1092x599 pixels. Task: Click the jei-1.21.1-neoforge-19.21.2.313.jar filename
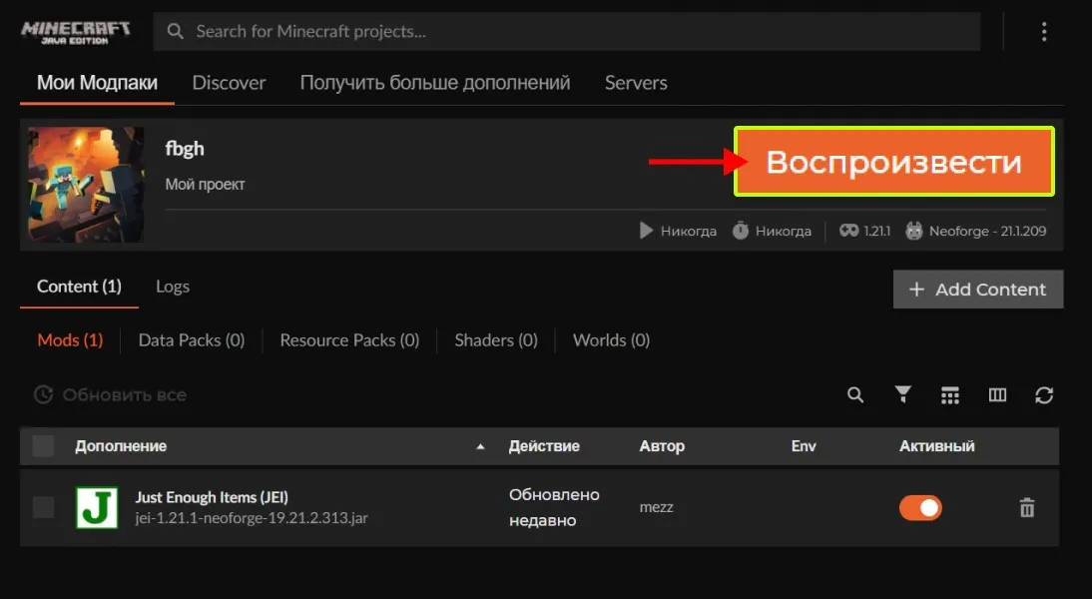click(x=252, y=518)
